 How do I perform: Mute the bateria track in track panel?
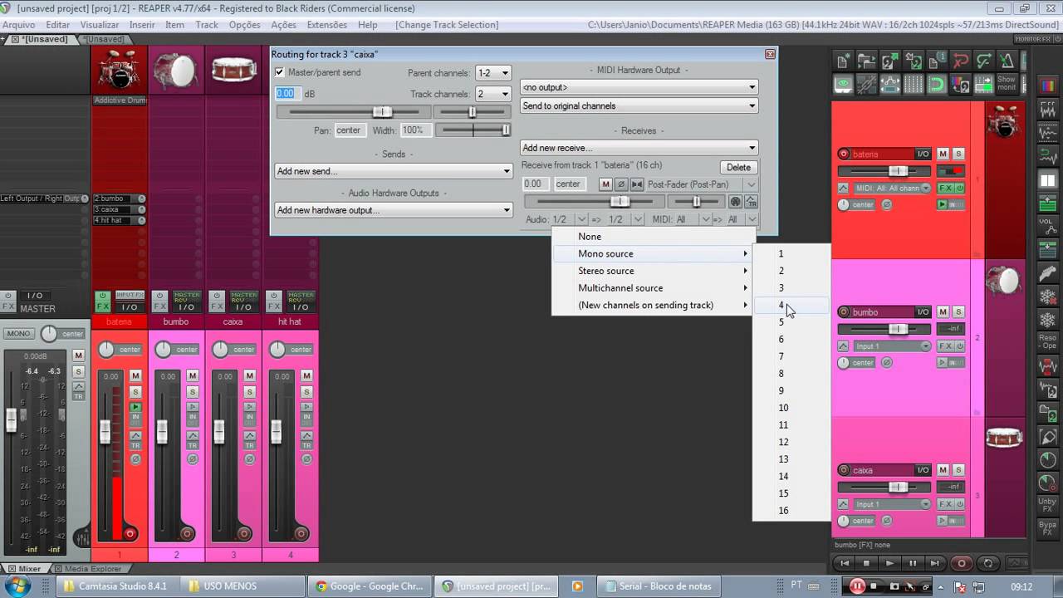click(943, 154)
